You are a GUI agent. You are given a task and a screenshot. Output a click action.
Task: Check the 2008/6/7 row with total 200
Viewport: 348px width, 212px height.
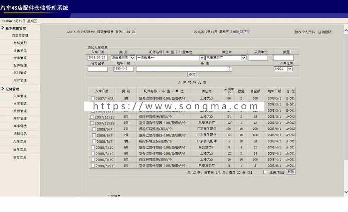tap(94, 129)
